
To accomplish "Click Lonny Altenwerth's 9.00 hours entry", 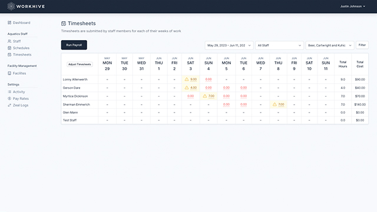I will click(194, 79).
